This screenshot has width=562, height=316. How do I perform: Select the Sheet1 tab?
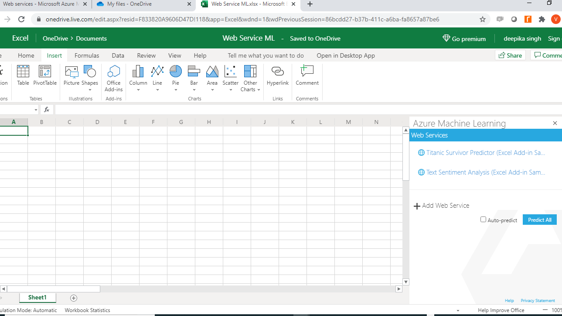pyautogui.click(x=37, y=298)
